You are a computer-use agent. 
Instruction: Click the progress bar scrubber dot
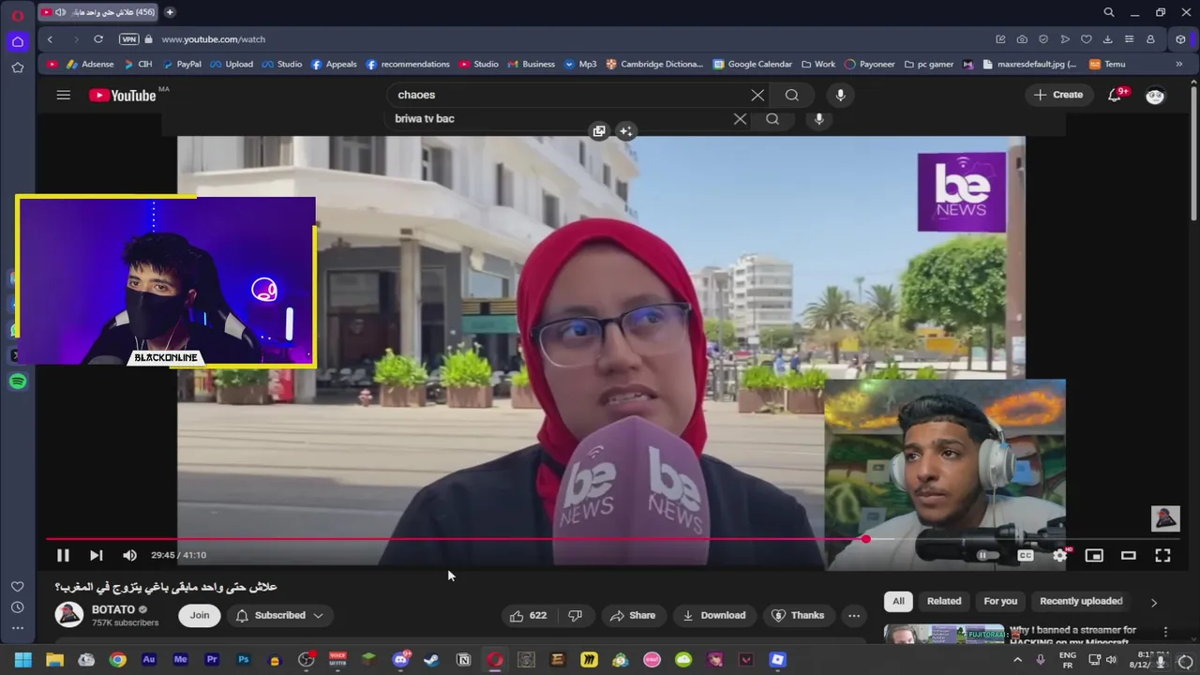(865, 539)
